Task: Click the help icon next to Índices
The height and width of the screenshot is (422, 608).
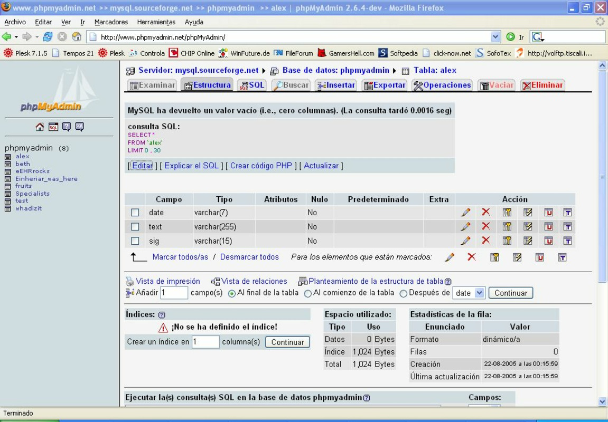Action: click(x=162, y=315)
